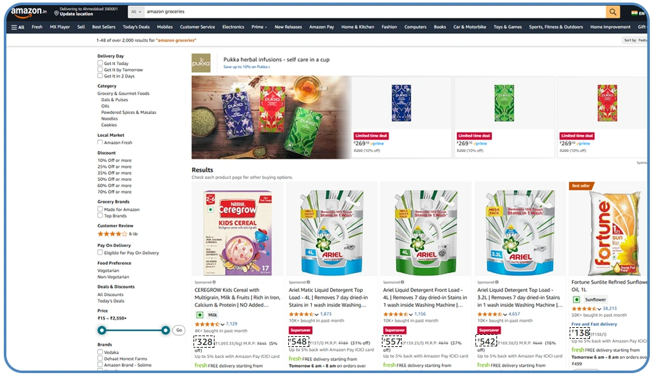This screenshot has width=653, height=375.
Task: Tick Eligible for Pay On Delivery
Action: point(100,253)
